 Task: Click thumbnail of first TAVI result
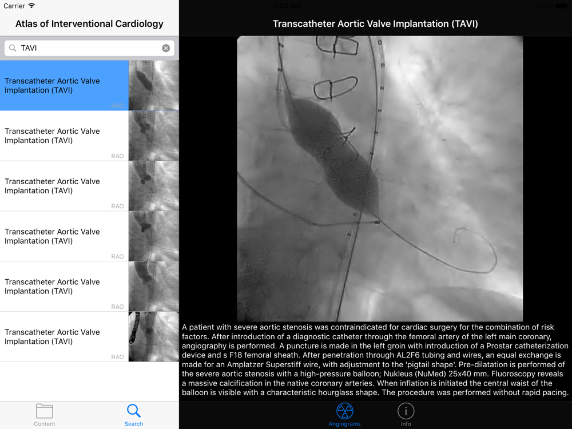(153, 85)
